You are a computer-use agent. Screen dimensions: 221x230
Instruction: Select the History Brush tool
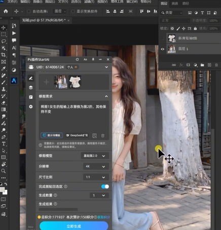4,96
